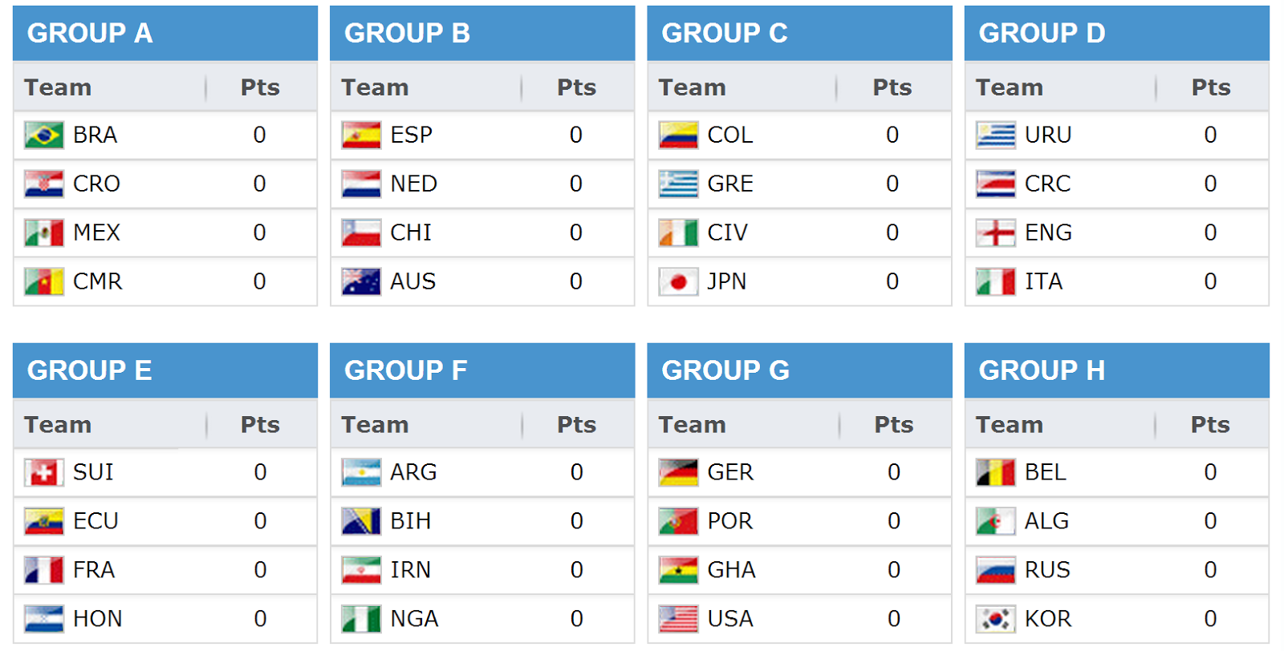Click the Team column header in Group E
The image size is (1284, 651).
(x=58, y=425)
